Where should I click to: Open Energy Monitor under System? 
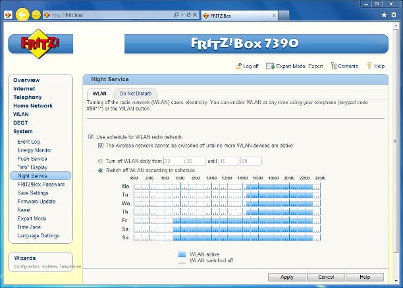pyautogui.click(x=34, y=150)
